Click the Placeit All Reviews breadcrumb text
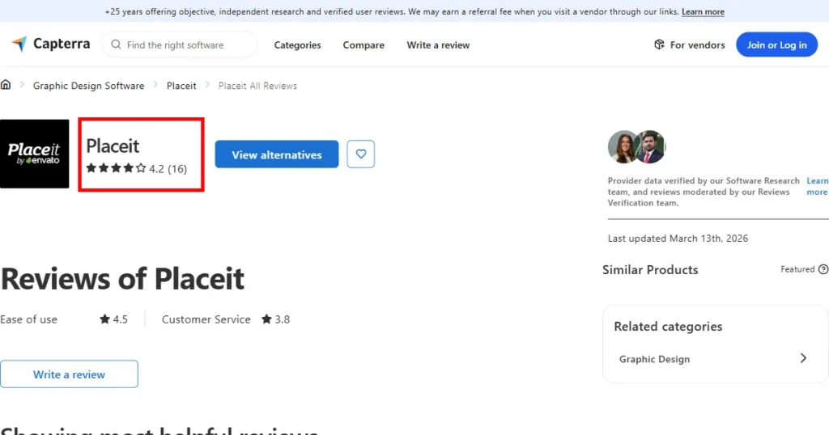Image resolution: width=829 pixels, height=435 pixels. click(x=257, y=86)
